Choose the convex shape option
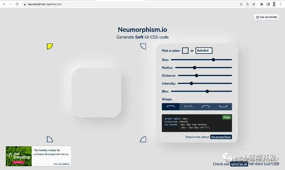This screenshot has height=170, width=285. tap(205, 107)
